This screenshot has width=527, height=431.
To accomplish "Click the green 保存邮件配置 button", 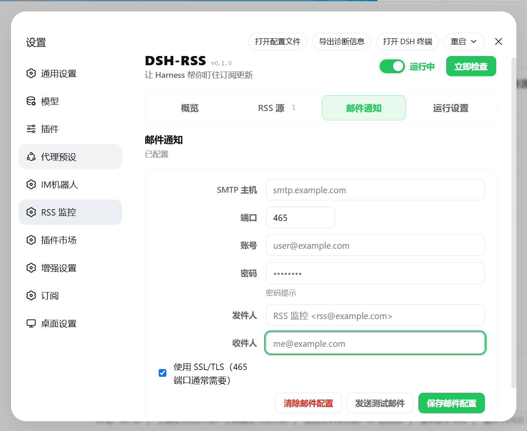I will pyautogui.click(x=452, y=403).
